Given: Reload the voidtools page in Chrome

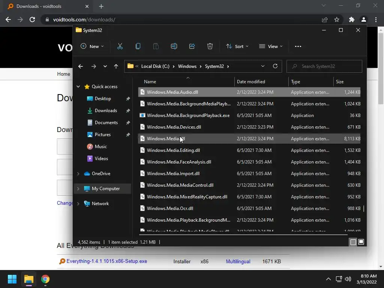Looking at the screenshot, I should [x=32, y=19].
